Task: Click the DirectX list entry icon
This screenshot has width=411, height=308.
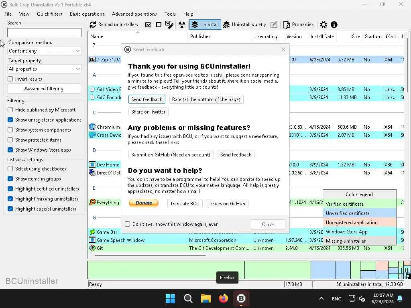Action: tap(92, 172)
